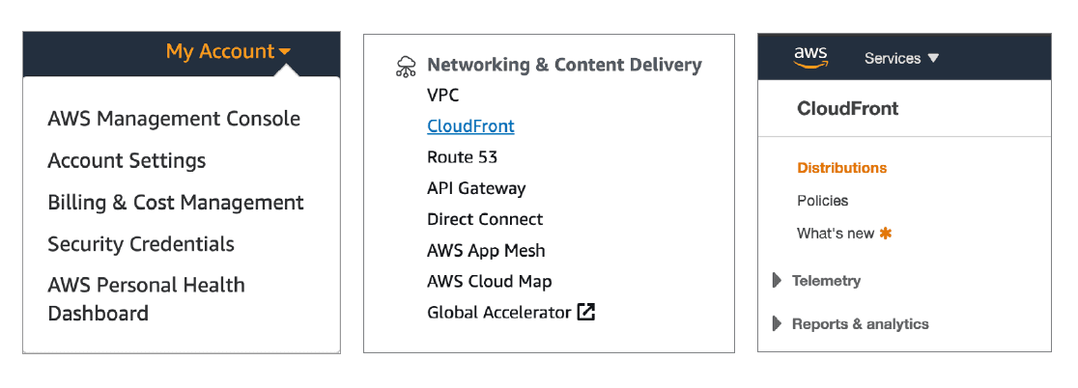This screenshot has height=388, width=1078.
Task: Choose Billing & Cost Management
Action: [x=176, y=203]
